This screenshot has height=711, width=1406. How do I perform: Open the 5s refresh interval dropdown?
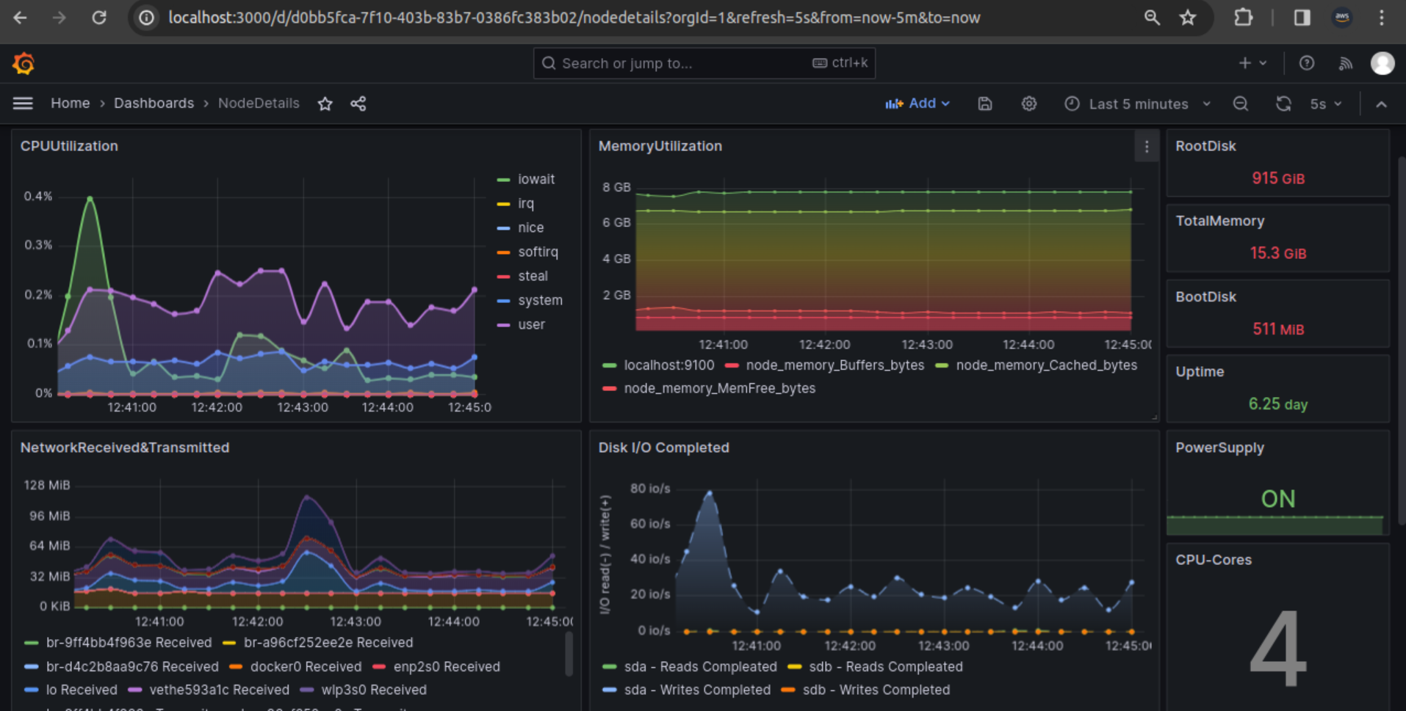[1327, 104]
